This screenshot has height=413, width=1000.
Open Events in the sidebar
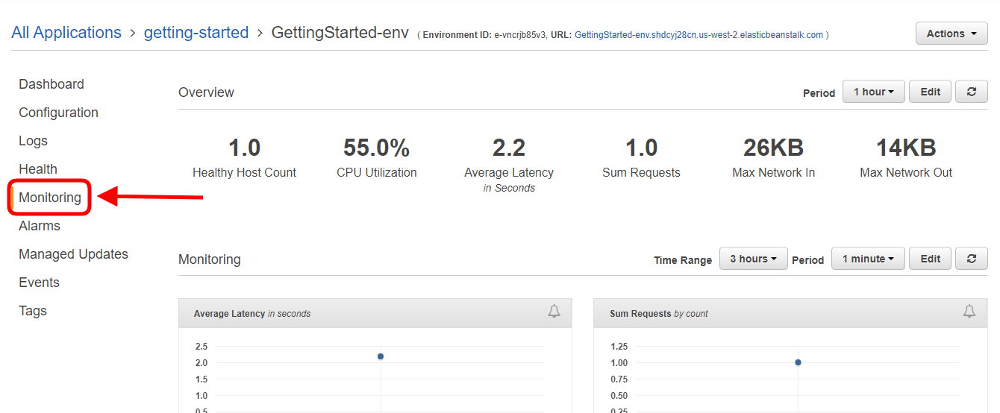pyautogui.click(x=39, y=283)
